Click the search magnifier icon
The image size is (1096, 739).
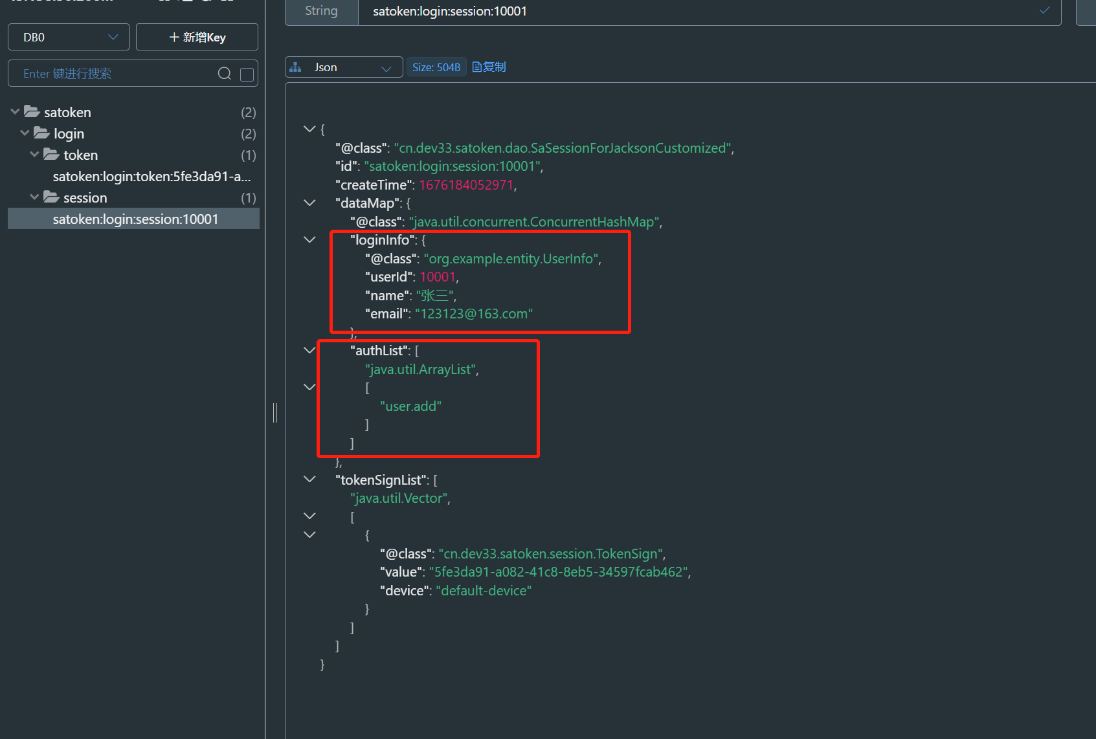pos(224,74)
